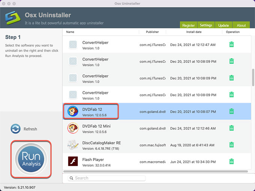Open the About tab
The image size is (255, 191).
point(241,25)
